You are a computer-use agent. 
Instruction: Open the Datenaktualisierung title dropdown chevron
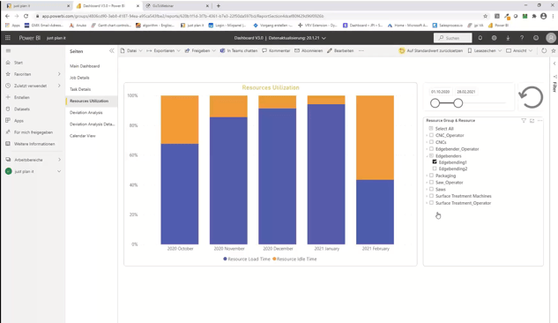[x=324, y=38]
